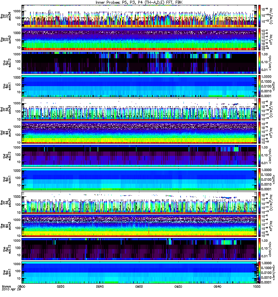The height and width of the screenshot is (297, 278).
Task: Click the color bar beside the fbk edc12 panel
Action: click(x=259, y=249)
